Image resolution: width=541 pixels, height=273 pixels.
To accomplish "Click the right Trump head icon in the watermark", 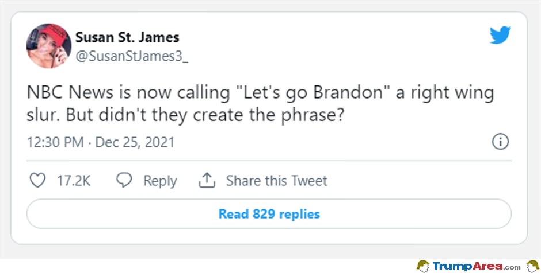I will click(532, 266).
